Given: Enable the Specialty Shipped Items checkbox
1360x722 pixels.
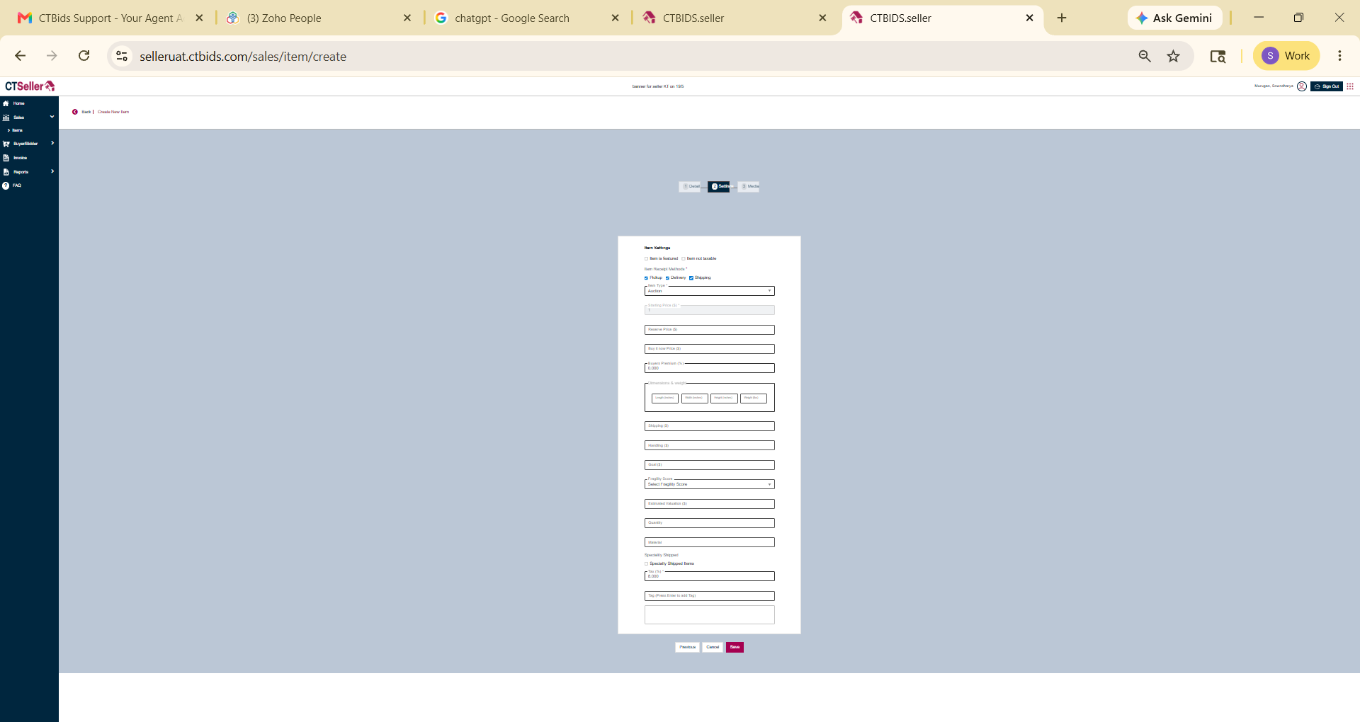Looking at the screenshot, I should click(x=647, y=564).
